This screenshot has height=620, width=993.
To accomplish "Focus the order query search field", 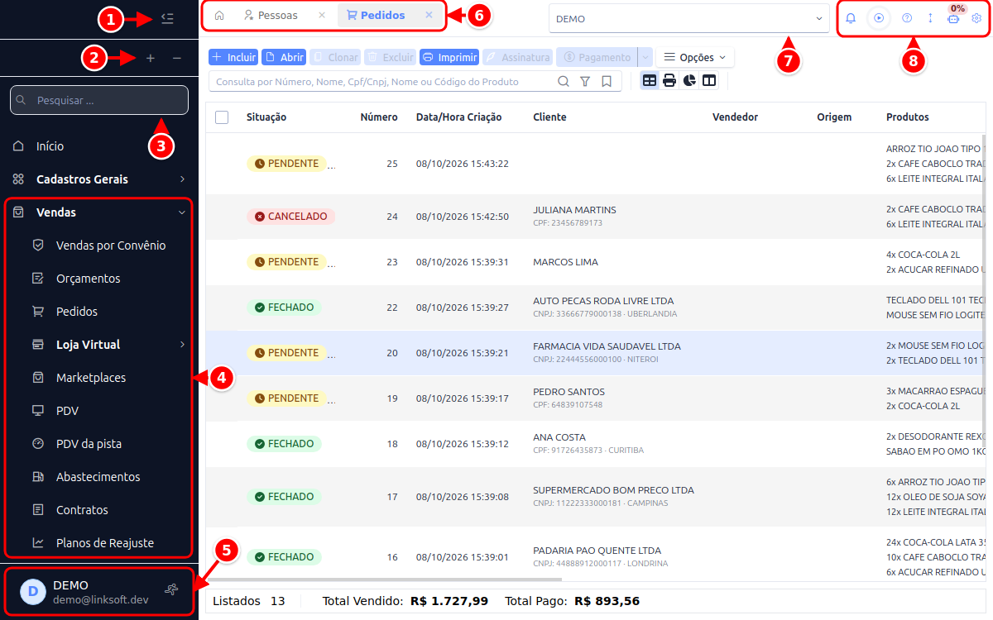I will (x=381, y=81).
